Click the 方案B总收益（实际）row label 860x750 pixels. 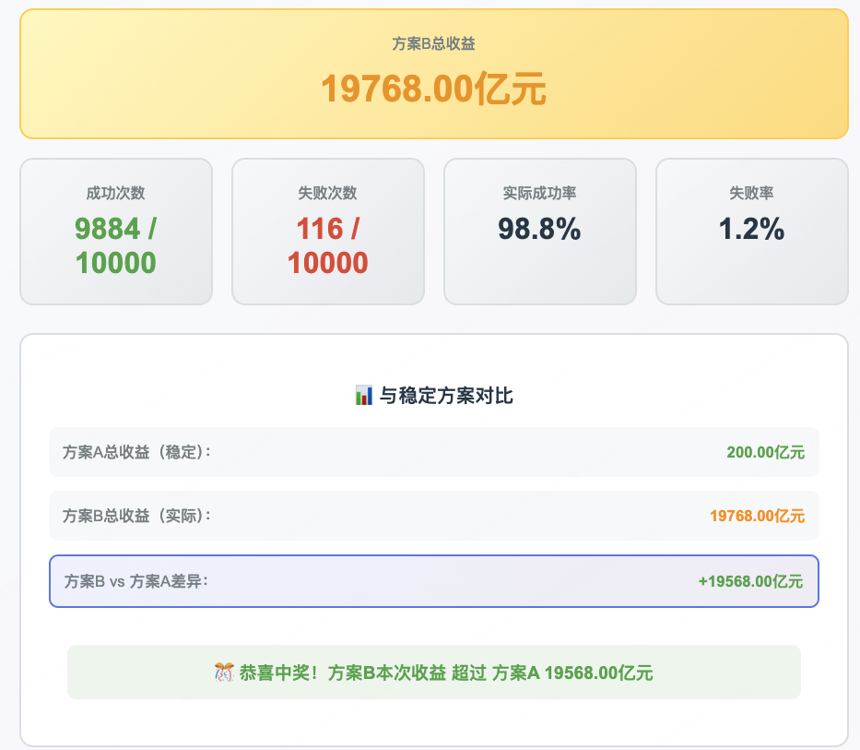[x=136, y=516]
